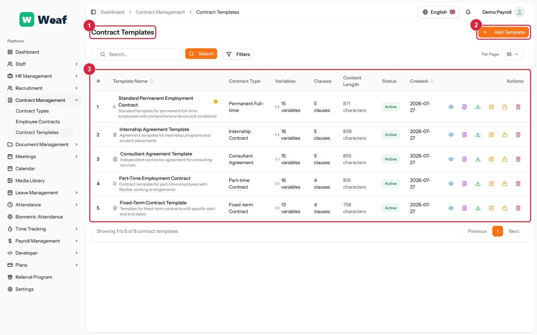This screenshot has height=335, width=537.
Task: Collapse the Contract Management section
Action: pyautogui.click(x=43, y=100)
